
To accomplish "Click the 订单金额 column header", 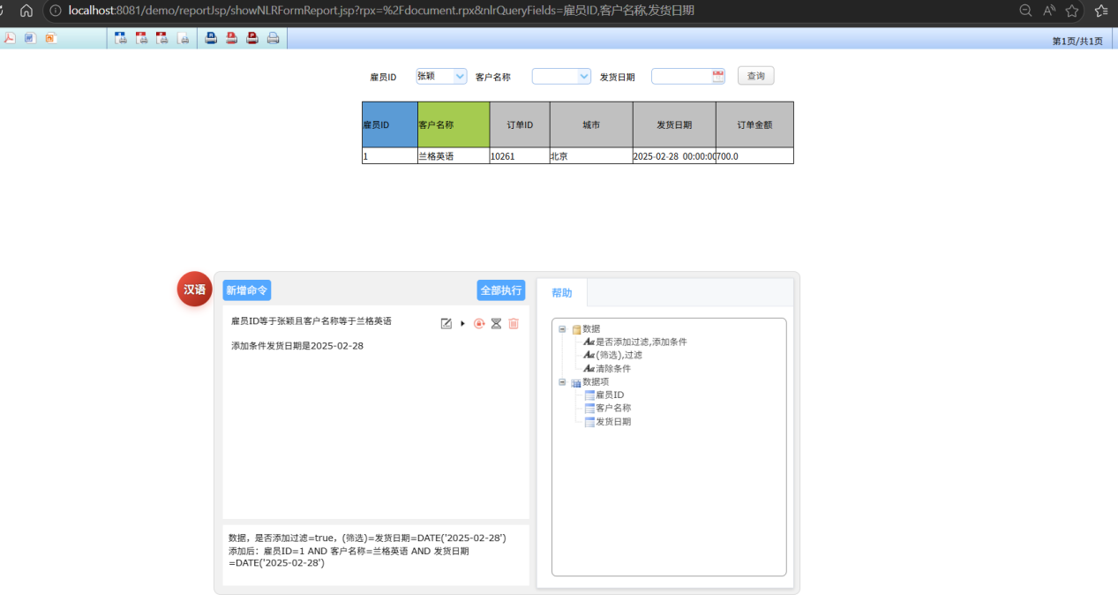I will [754, 124].
